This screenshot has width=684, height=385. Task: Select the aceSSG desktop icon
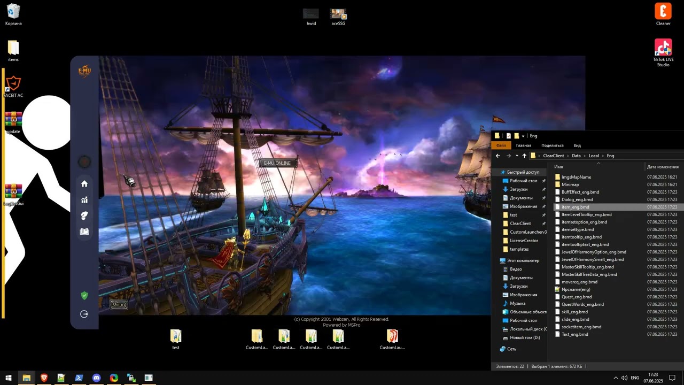[338, 17]
